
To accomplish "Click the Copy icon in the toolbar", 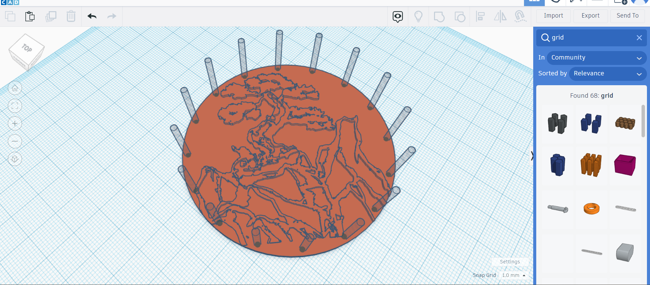I will point(10,16).
